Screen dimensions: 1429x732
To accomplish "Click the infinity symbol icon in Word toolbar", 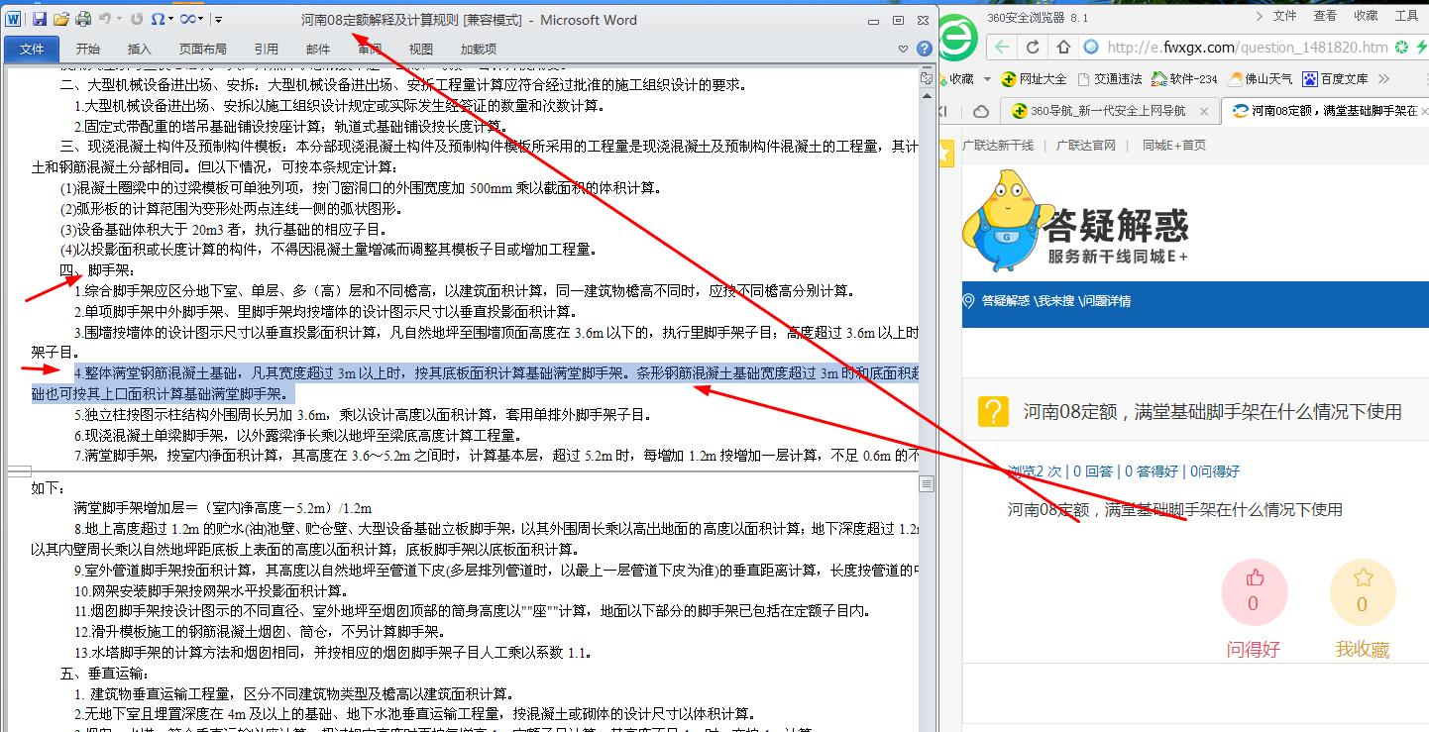I will click(x=188, y=19).
